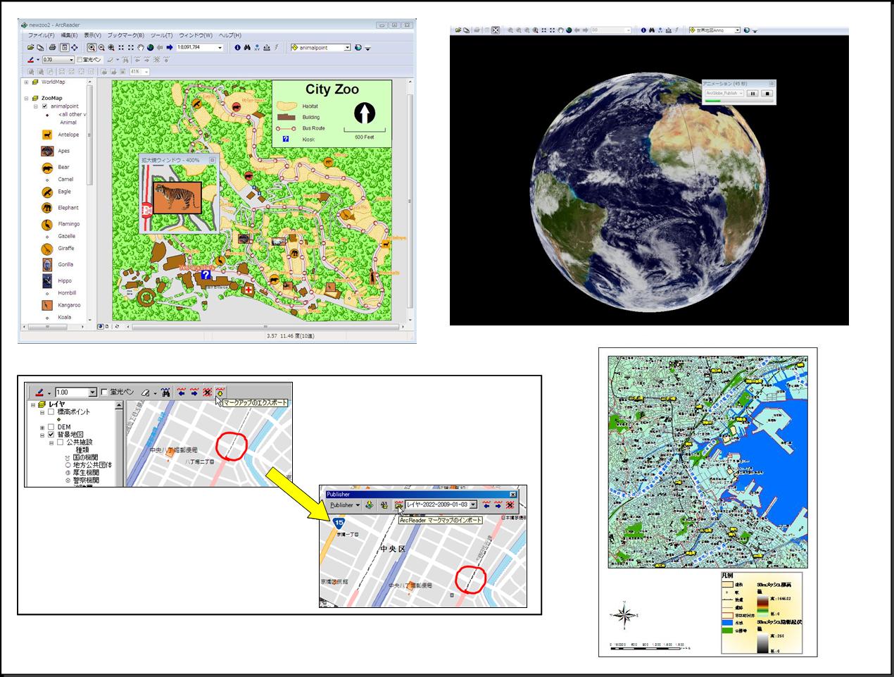Select the Zoom In magnifier in ArcReader
The image size is (894, 677).
[92, 47]
